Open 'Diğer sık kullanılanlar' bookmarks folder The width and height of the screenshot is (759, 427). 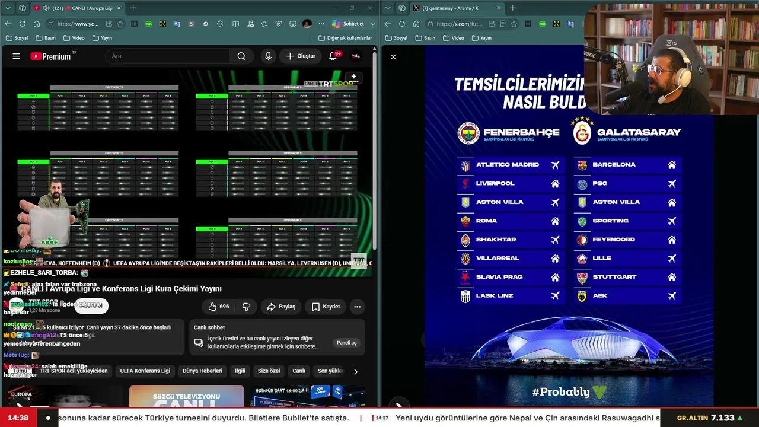click(345, 38)
